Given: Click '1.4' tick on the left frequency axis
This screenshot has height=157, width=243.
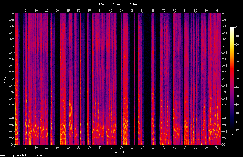Looking at the screenshot, I should [12, 98].
